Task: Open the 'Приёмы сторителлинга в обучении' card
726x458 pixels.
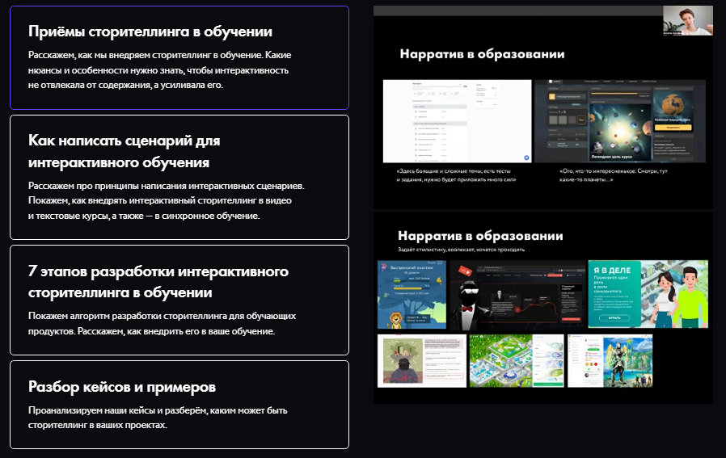Action: (179, 57)
